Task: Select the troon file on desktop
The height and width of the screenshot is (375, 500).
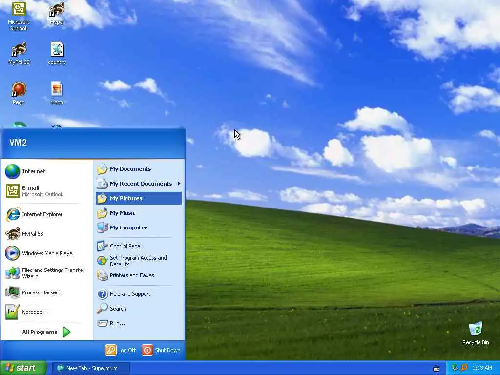Action: click(x=57, y=94)
